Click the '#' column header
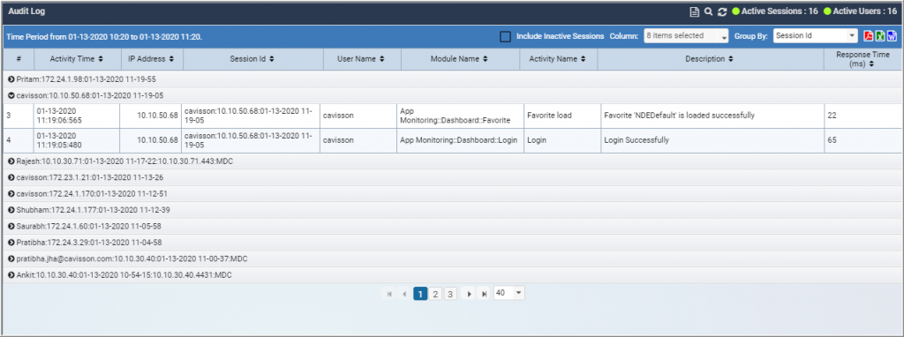The image size is (904, 337). [x=19, y=59]
